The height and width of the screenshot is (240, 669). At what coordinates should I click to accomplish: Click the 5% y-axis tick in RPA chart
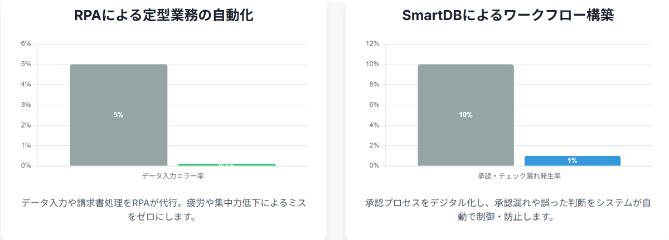point(26,64)
